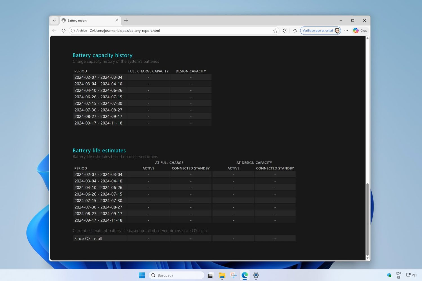
Task: Open the Favorites list icon
Action: pos(295,31)
